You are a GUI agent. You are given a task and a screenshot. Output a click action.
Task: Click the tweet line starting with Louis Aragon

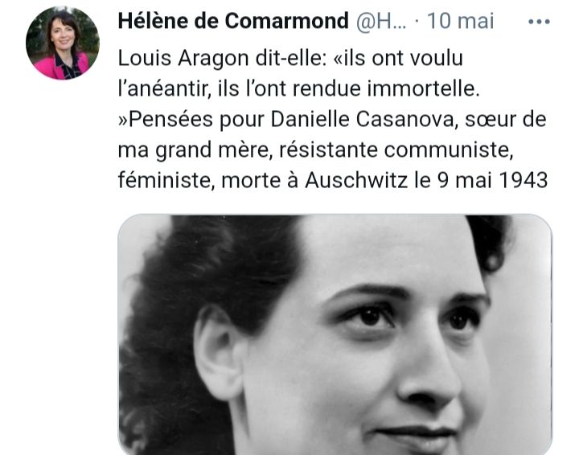[290, 59]
